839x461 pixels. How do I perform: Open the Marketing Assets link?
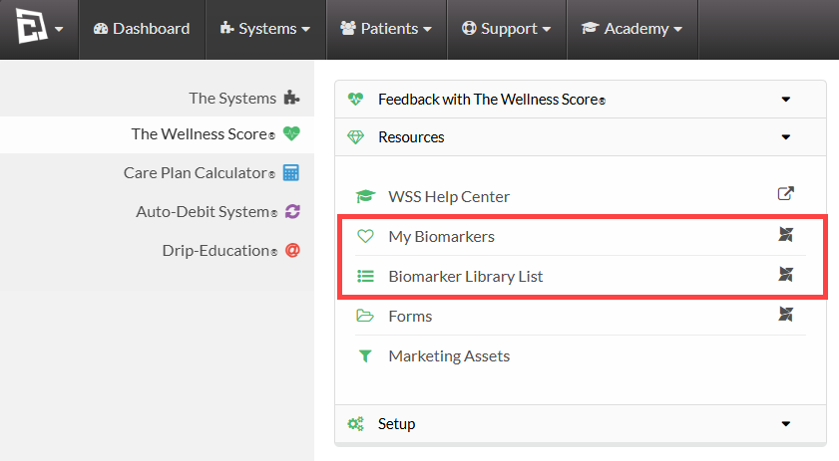449,355
